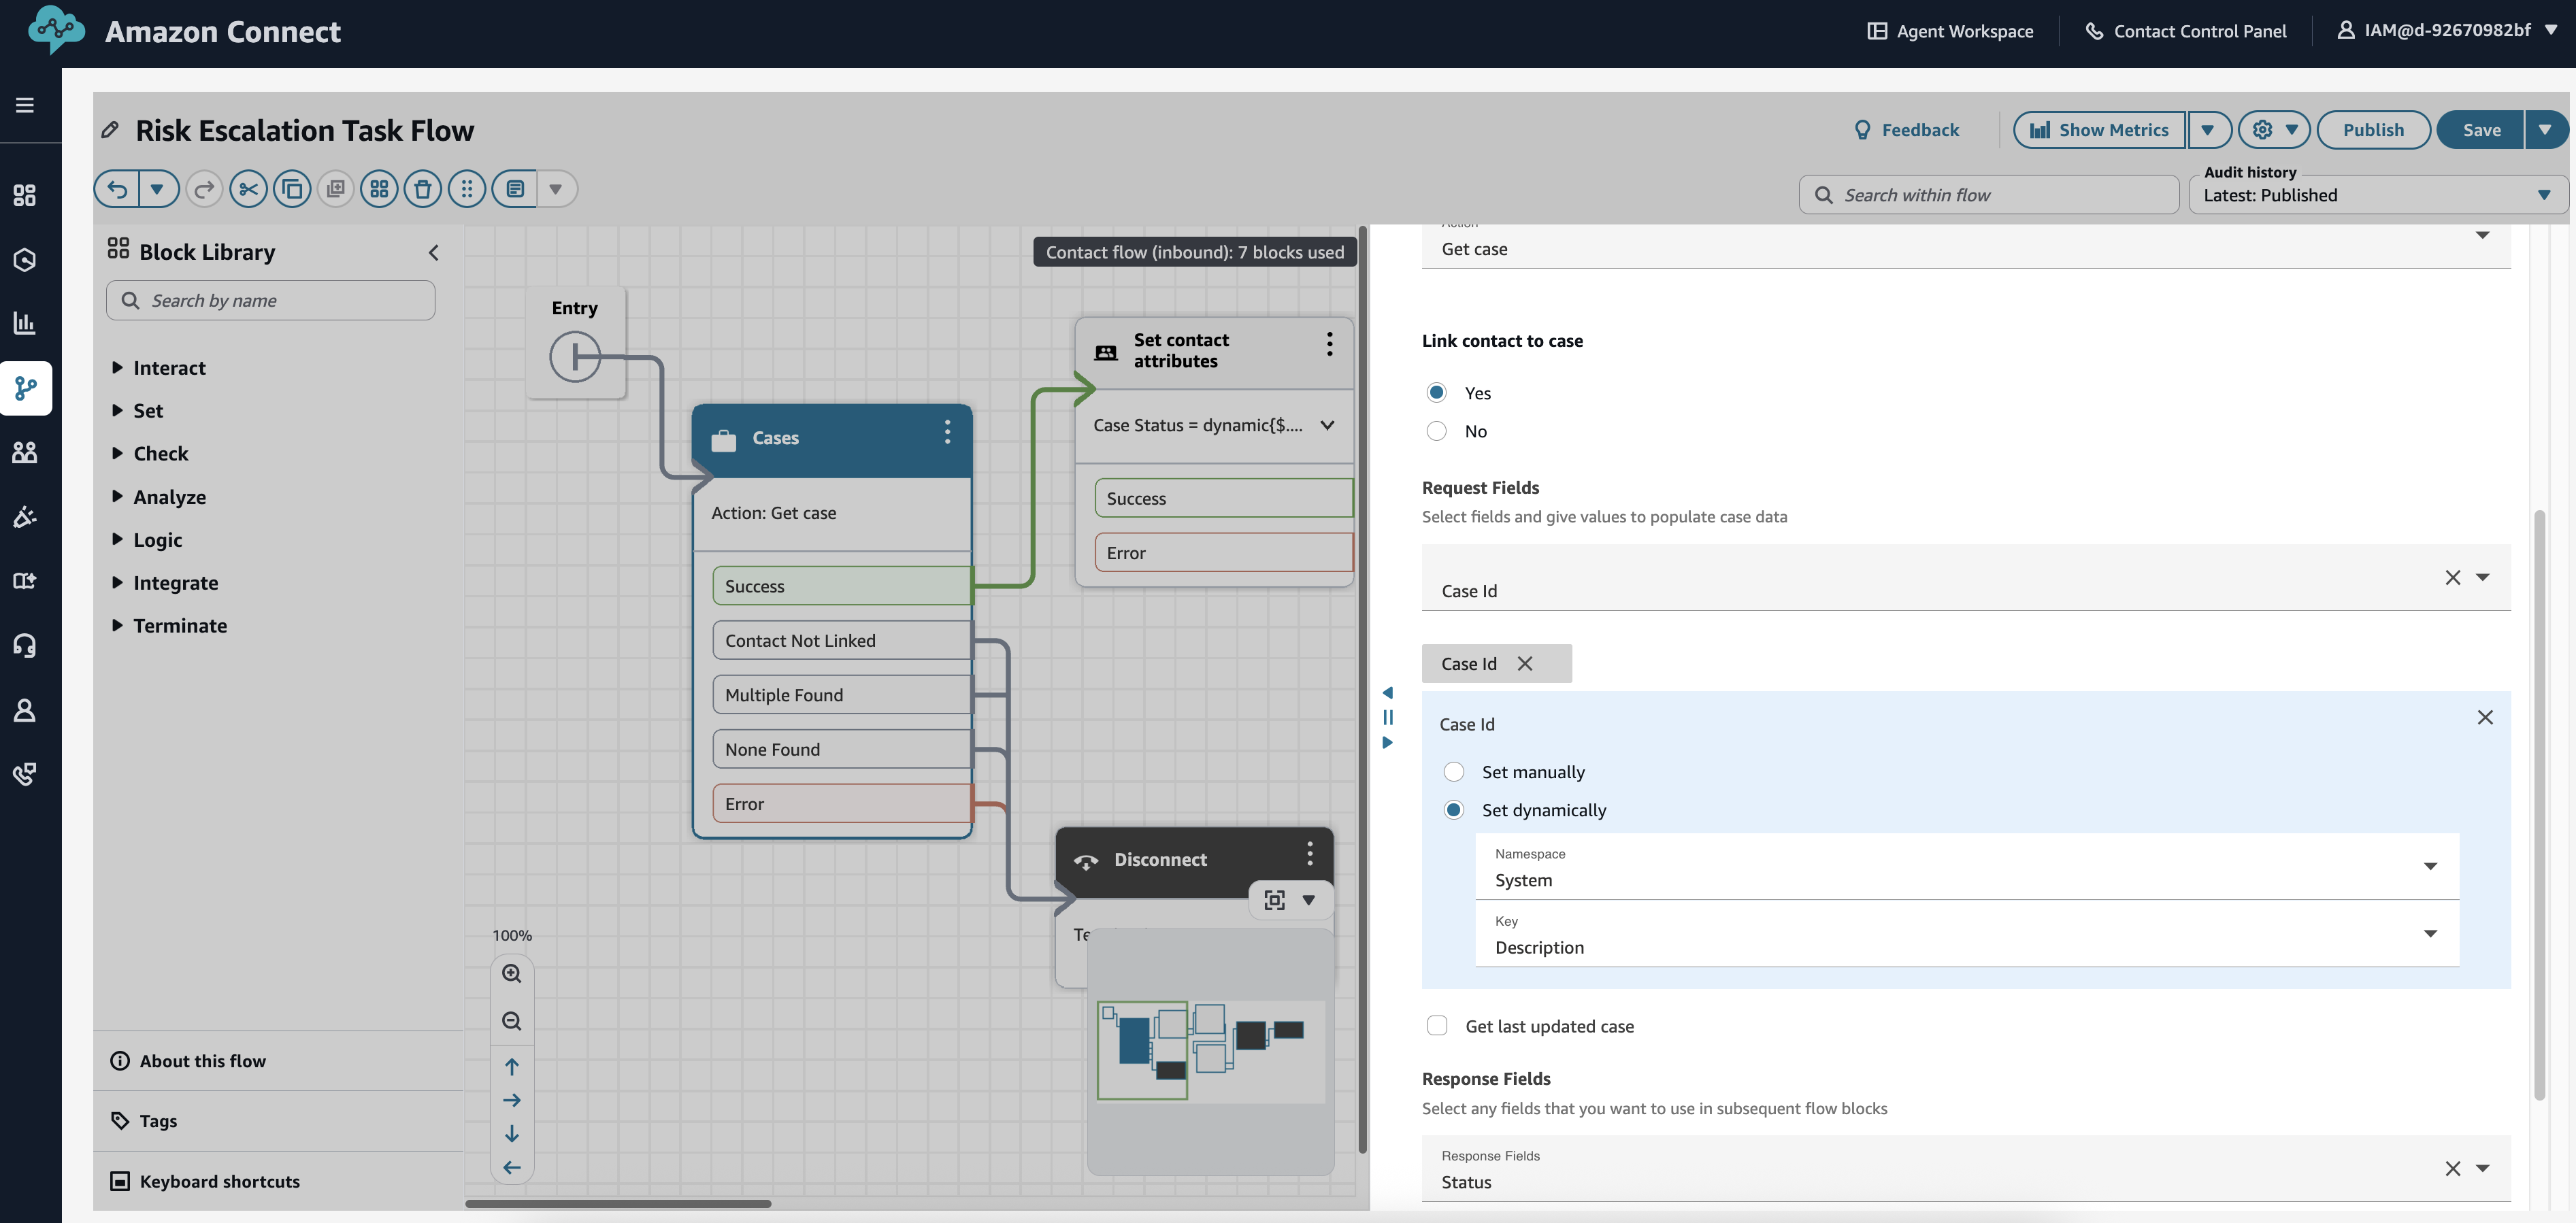Open Users section in the left sidebar
The width and height of the screenshot is (2576, 1223).
[25, 452]
